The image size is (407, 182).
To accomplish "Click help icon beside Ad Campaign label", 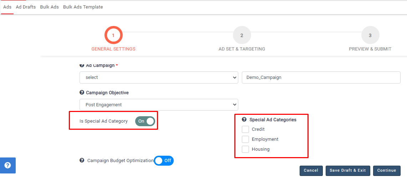I will [x=82, y=65].
